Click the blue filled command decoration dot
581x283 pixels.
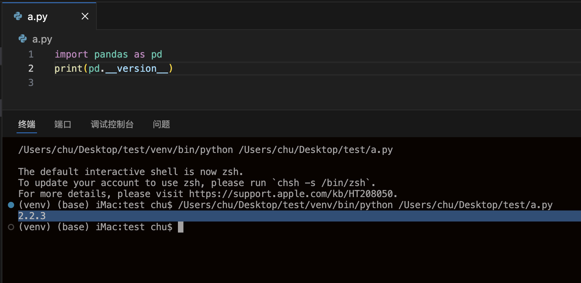(11, 205)
